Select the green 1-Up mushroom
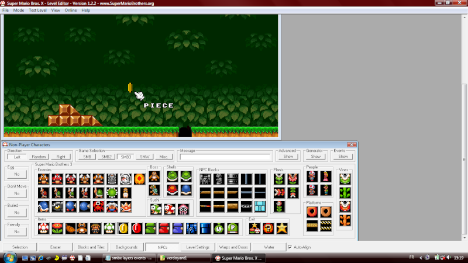 click(x=109, y=229)
